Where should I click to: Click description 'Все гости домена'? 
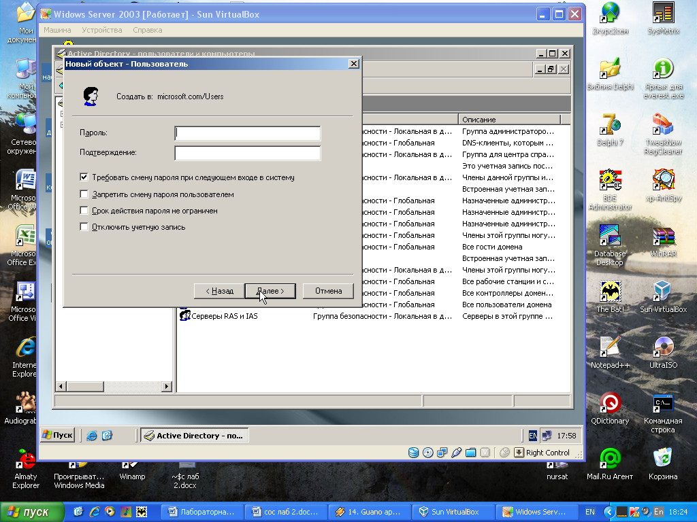[x=492, y=247]
